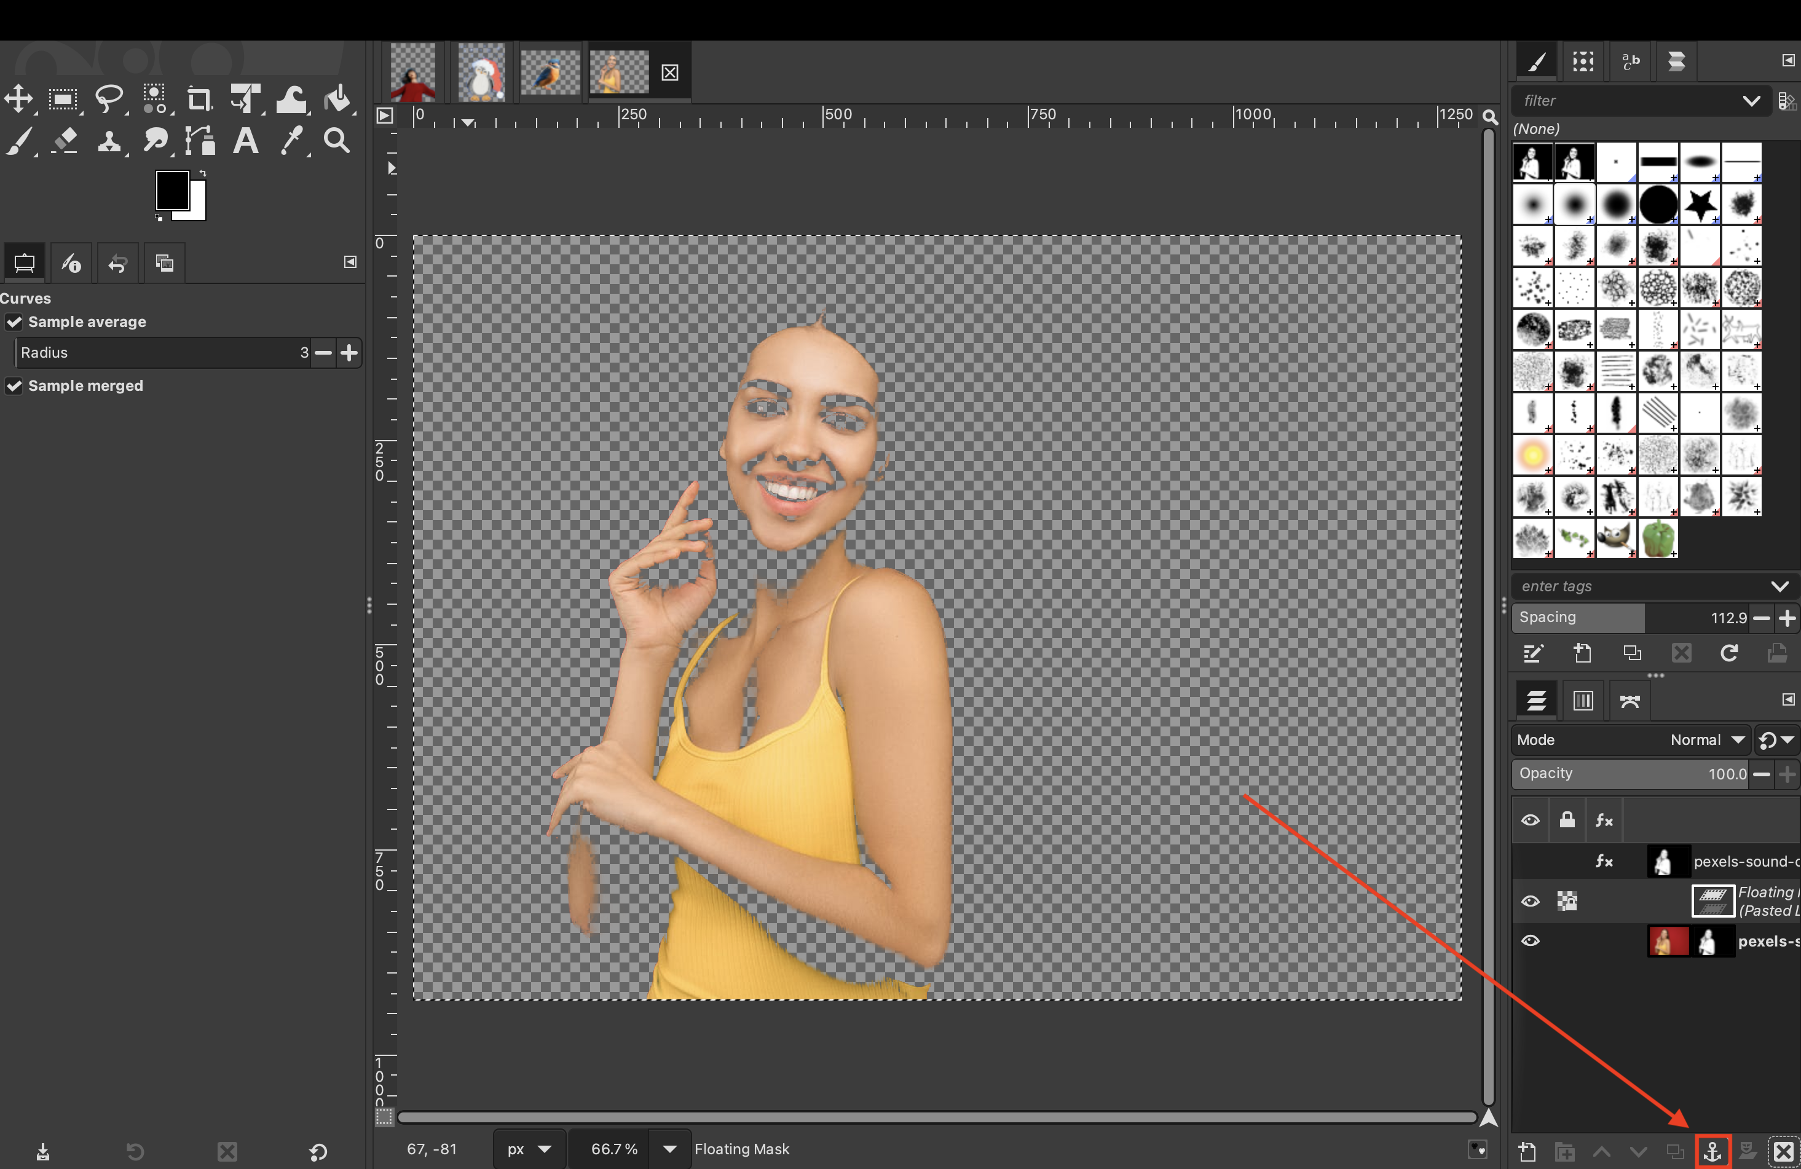This screenshot has width=1801, height=1169.
Task: Expand the brush filter dropdown
Action: coord(1751,101)
